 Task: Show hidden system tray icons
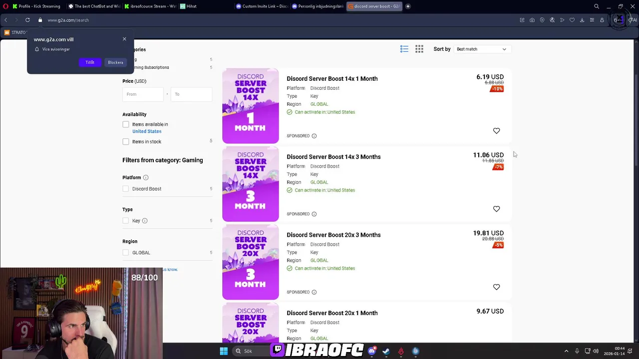pyautogui.click(x=566, y=351)
